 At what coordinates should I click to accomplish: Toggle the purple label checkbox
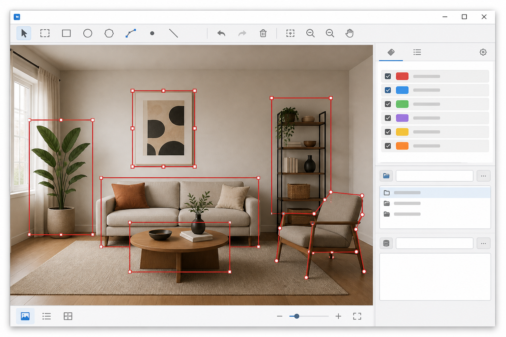[x=388, y=118]
